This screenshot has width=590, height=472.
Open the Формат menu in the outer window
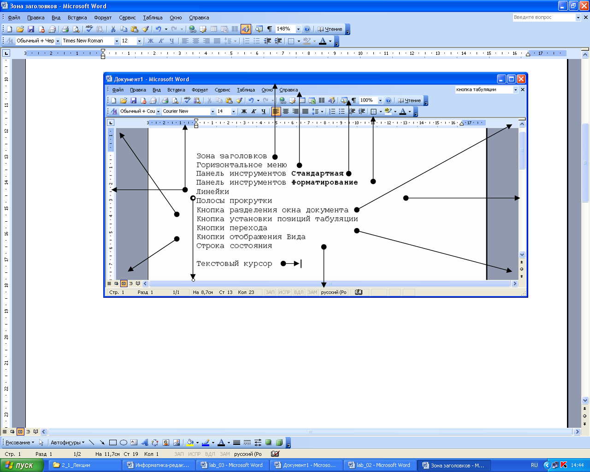103,18
